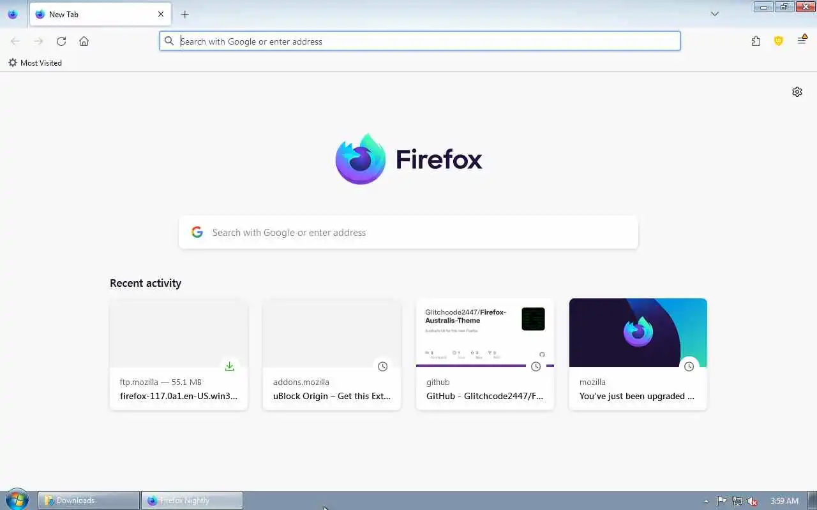Click the clock icon on mozilla card
The image size is (817, 510).
pyautogui.click(x=689, y=367)
